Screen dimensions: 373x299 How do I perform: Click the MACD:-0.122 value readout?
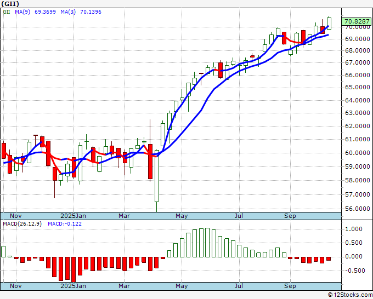click(65, 224)
